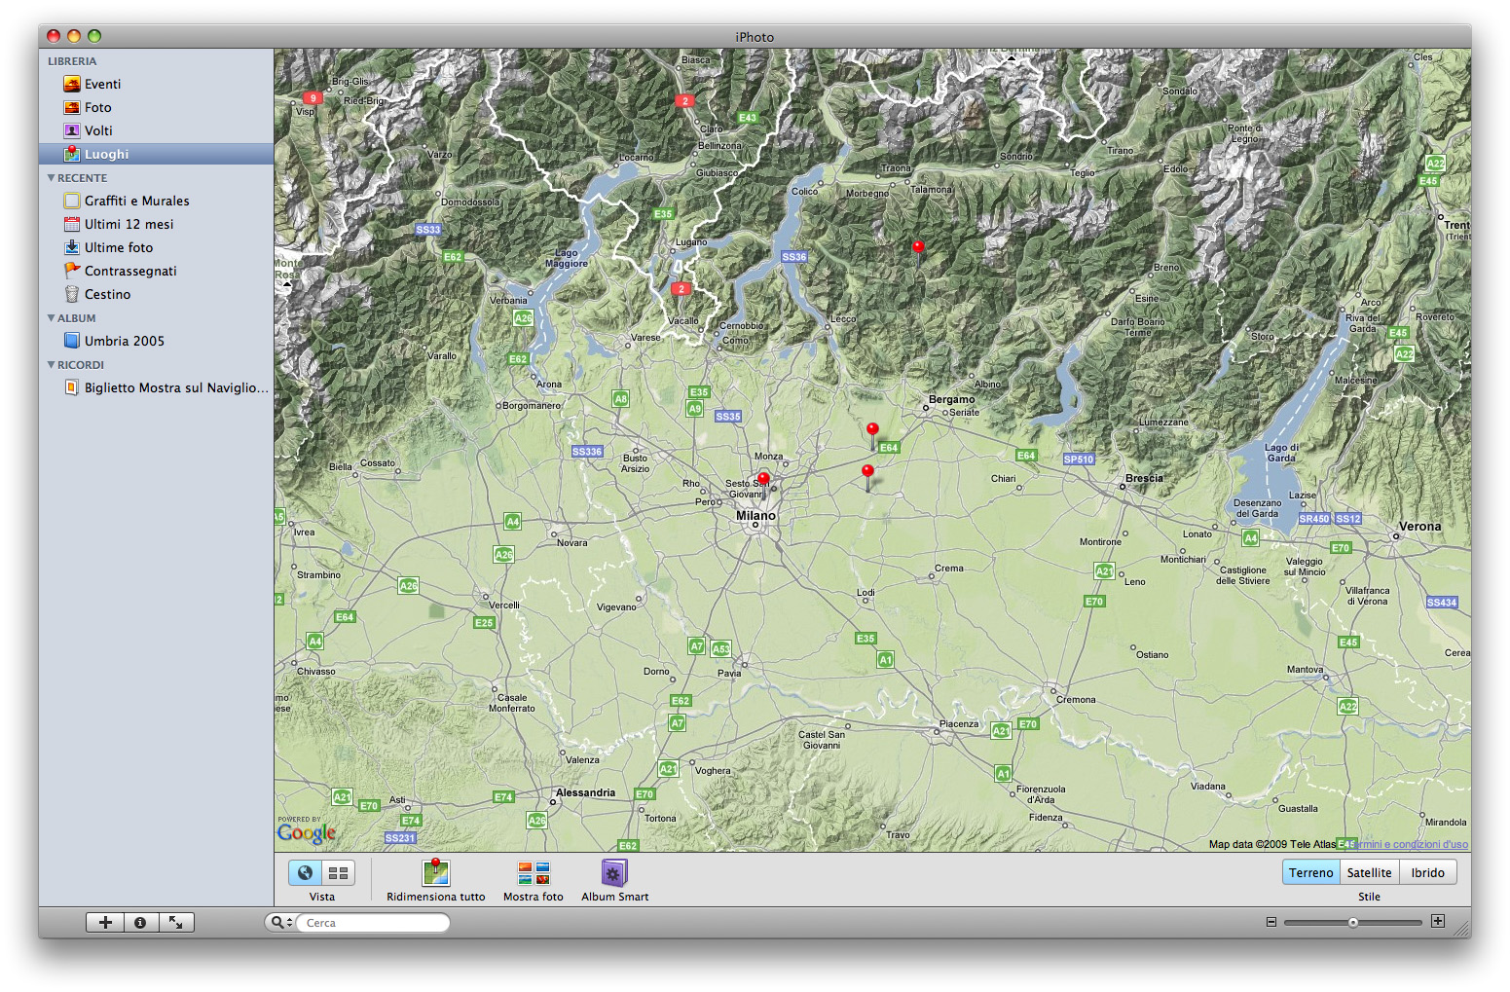Click the Cerca search field
The width and height of the screenshot is (1510, 992).
374,922
